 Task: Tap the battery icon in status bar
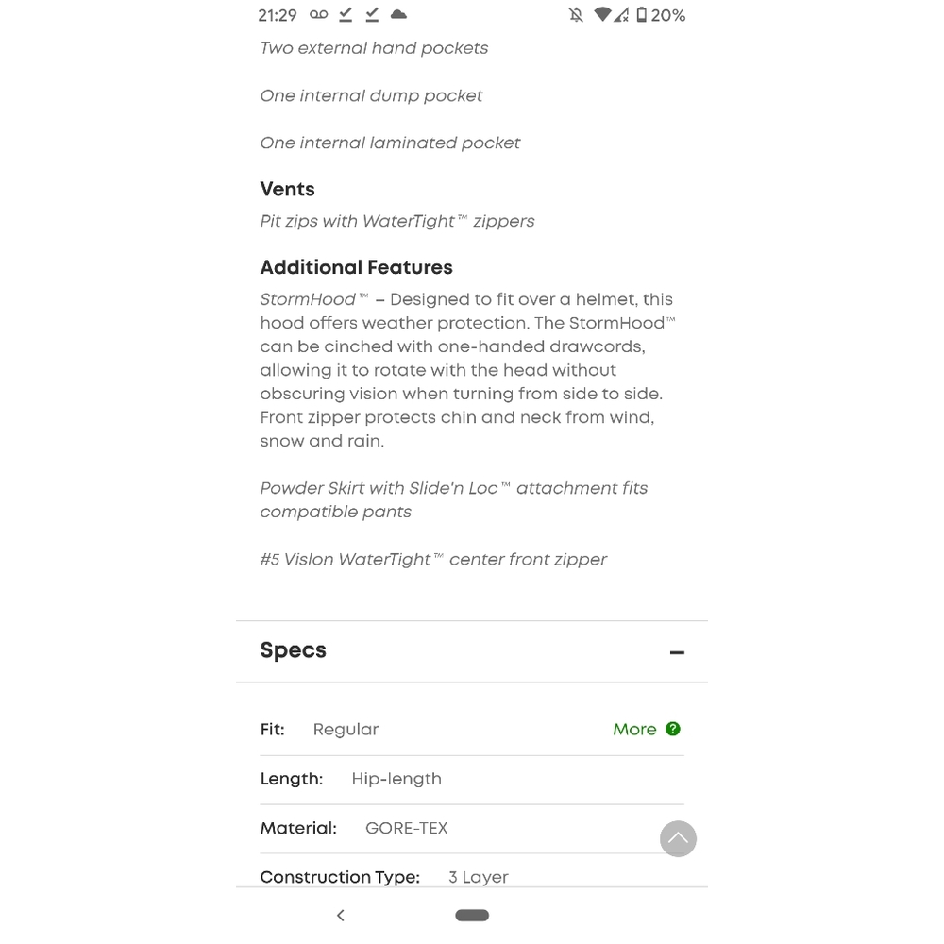point(642,15)
